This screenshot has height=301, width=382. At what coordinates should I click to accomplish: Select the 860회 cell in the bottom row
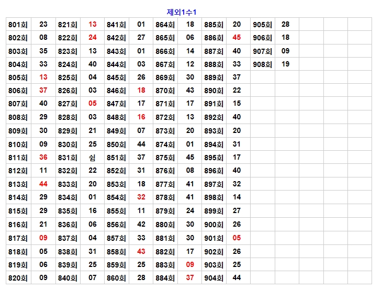click(x=116, y=278)
